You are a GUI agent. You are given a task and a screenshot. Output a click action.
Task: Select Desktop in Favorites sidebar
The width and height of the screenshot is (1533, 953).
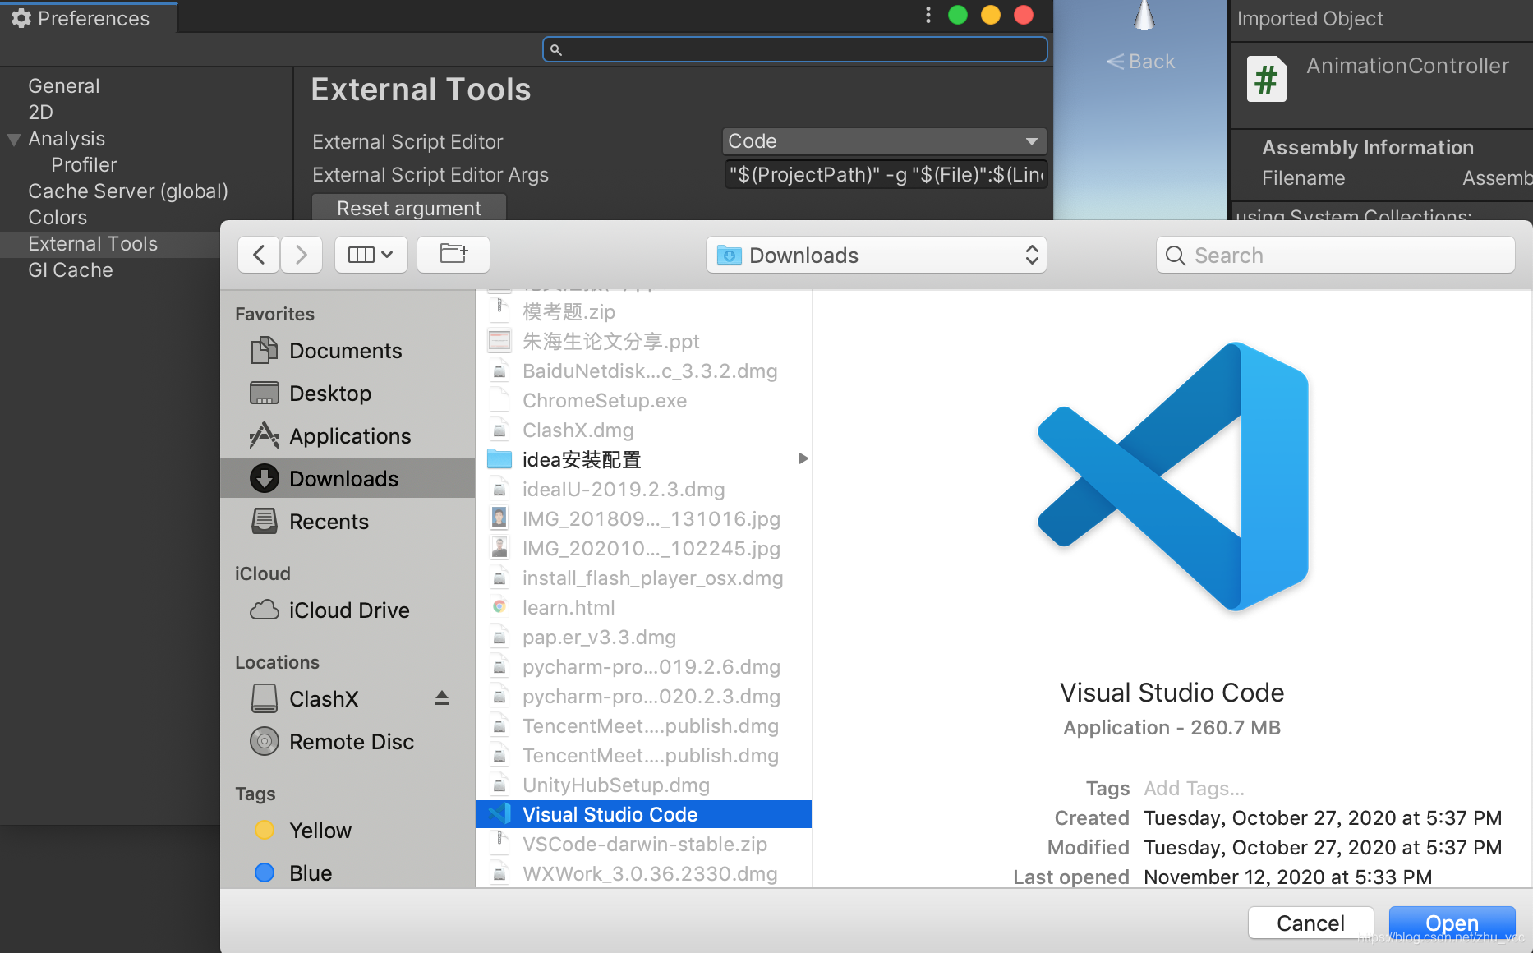pyautogui.click(x=348, y=394)
